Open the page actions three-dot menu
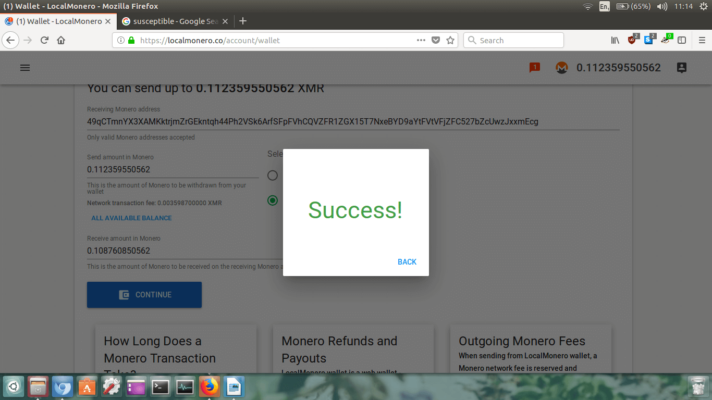Viewport: 712px width, 400px height. pyautogui.click(x=421, y=40)
